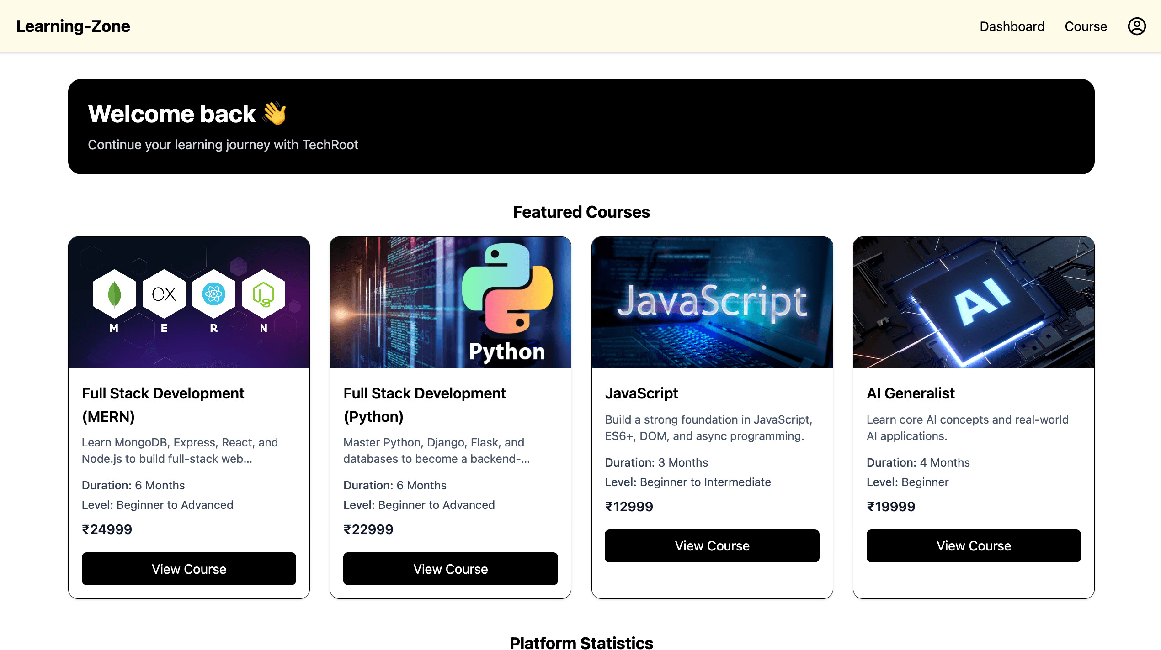Screen dimensions: 1161x650
Task: Click 'Duration: 3 Months' text
Action: [x=656, y=462]
